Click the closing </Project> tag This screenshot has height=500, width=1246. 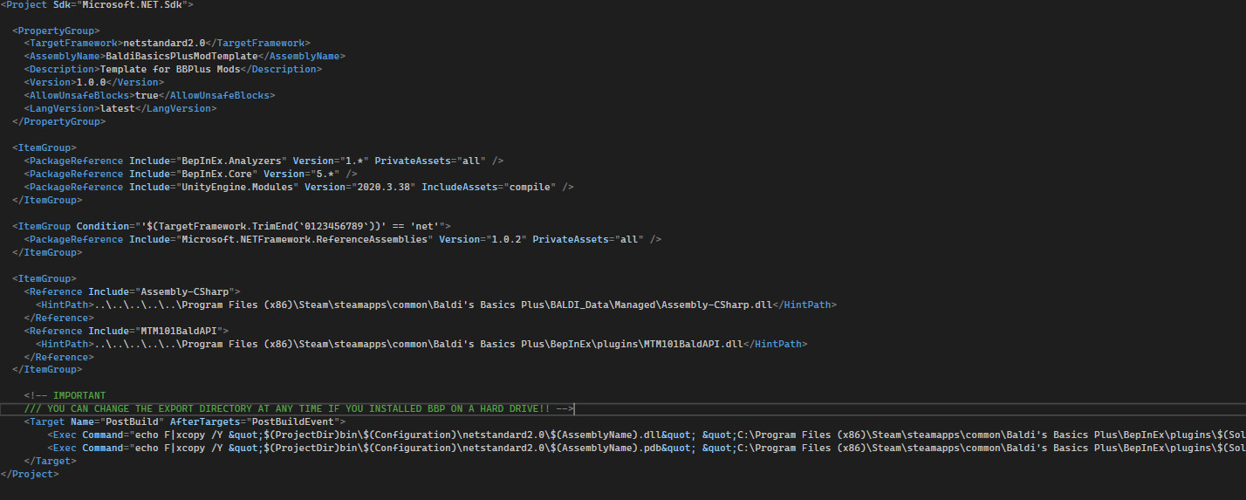pos(30,474)
